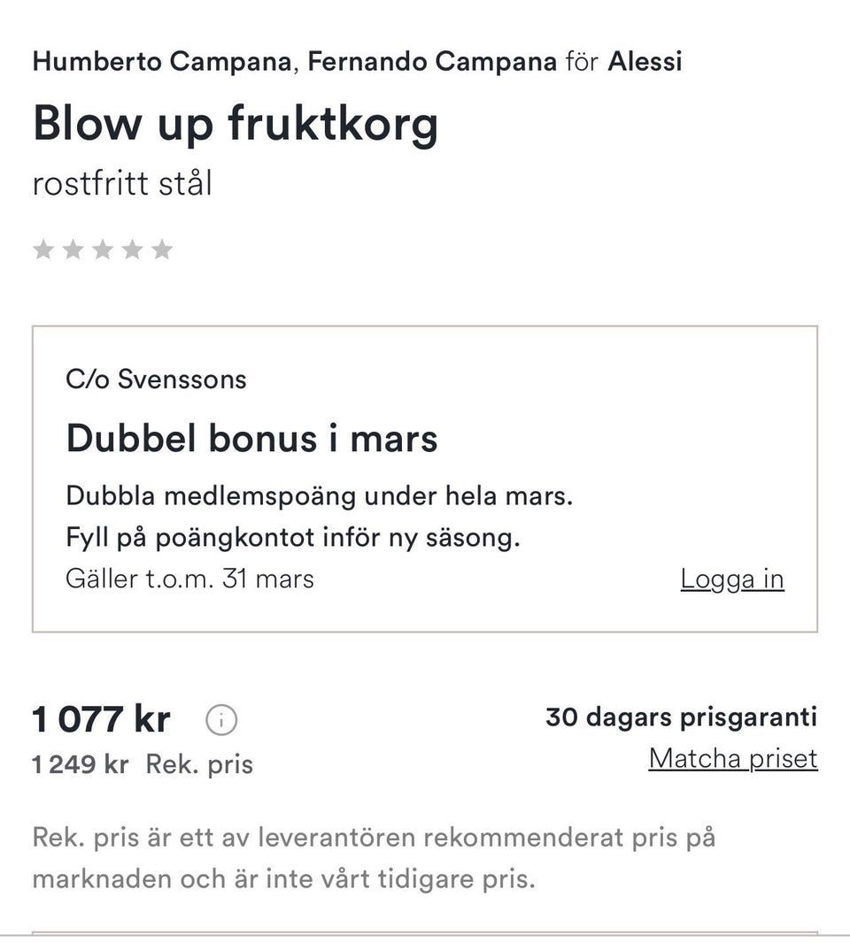Screen dimensions: 850x943
Task: Select the fifth rating star
Action: pos(161,250)
